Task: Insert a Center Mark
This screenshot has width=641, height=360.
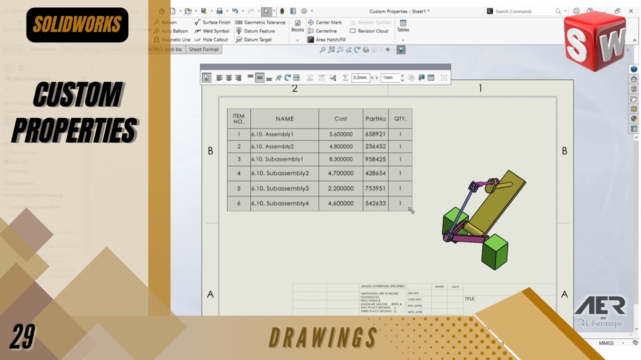Action: tap(325, 22)
